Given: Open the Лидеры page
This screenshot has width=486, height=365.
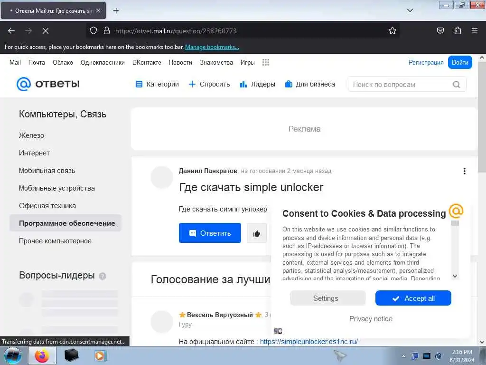Looking at the screenshot, I should click(257, 84).
